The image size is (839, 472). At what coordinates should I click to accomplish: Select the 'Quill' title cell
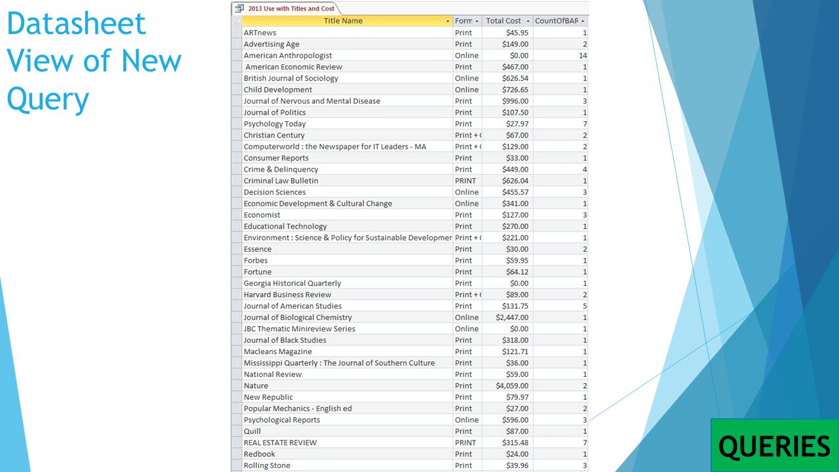point(347,431)
